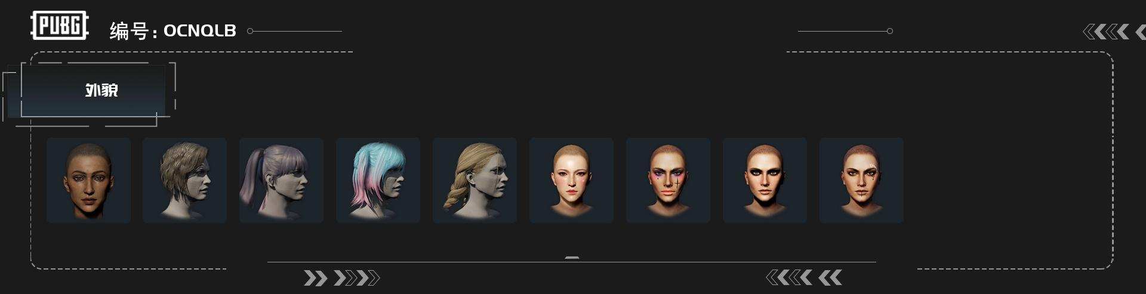Select the blue and pink hair thumbnail
This screenshot has width=1146, height=294.
378,180
